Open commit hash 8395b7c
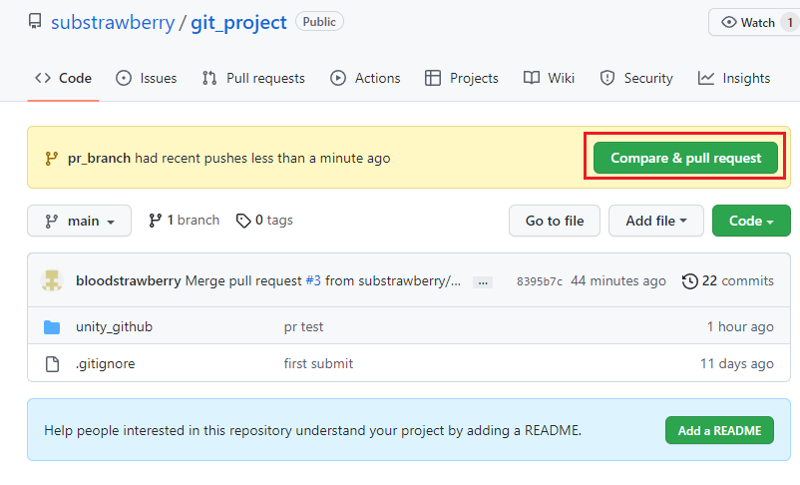Screen dimensions: 800x485 [540, 281]
